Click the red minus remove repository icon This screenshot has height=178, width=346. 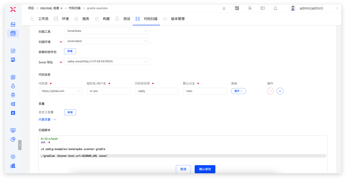pos(270,91)
